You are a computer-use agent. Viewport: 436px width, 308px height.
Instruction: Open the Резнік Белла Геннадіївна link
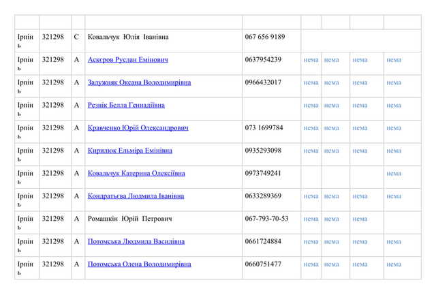[126, 106]
